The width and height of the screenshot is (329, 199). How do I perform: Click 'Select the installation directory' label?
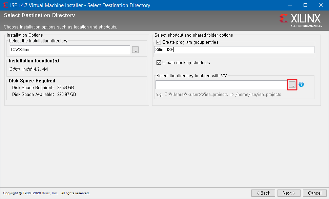click(x=38, y=41)
